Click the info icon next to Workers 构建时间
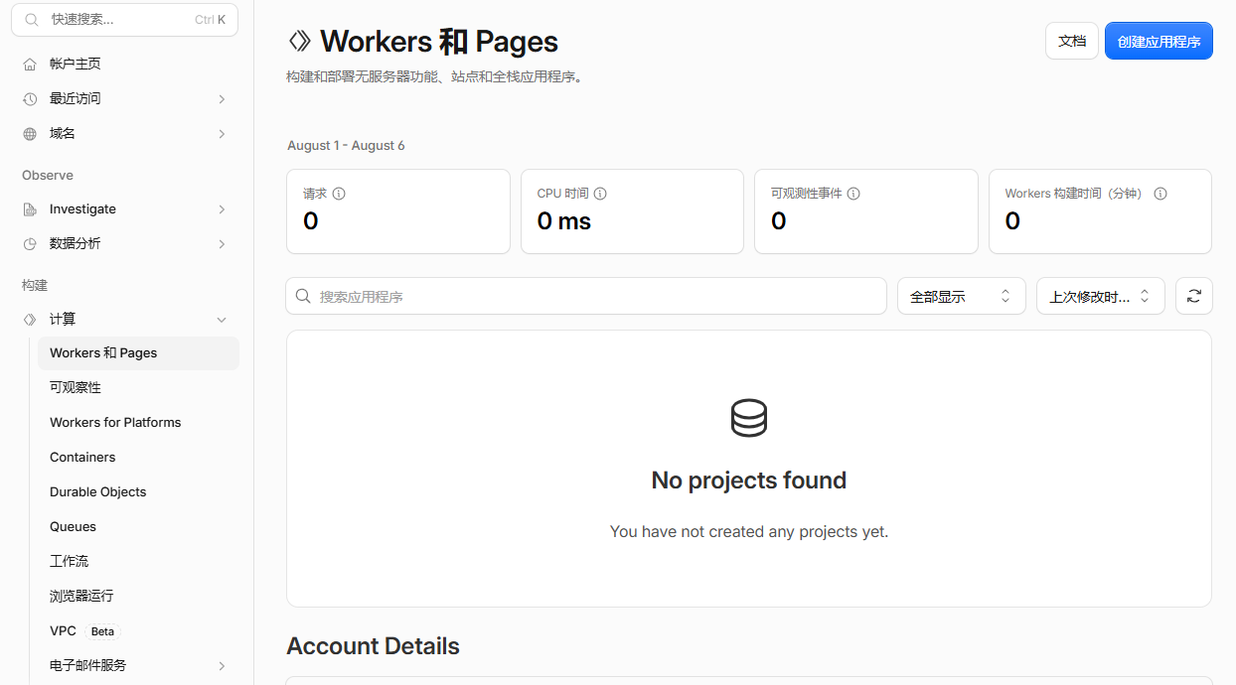The height and width of the screenshot is (685, 1236). click(x=1159, y=194)
